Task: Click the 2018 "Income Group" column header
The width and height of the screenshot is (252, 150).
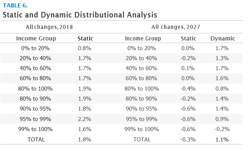Action: coord(36,38)
